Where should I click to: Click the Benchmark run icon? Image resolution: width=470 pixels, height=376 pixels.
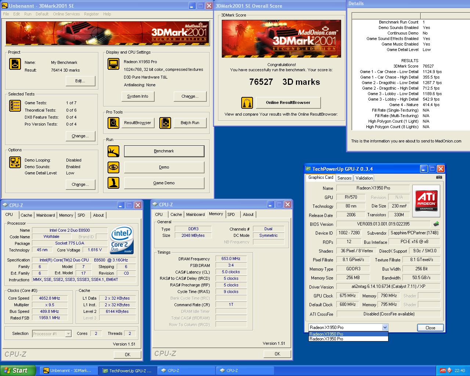pyautogui.click(x=113, y=151)
